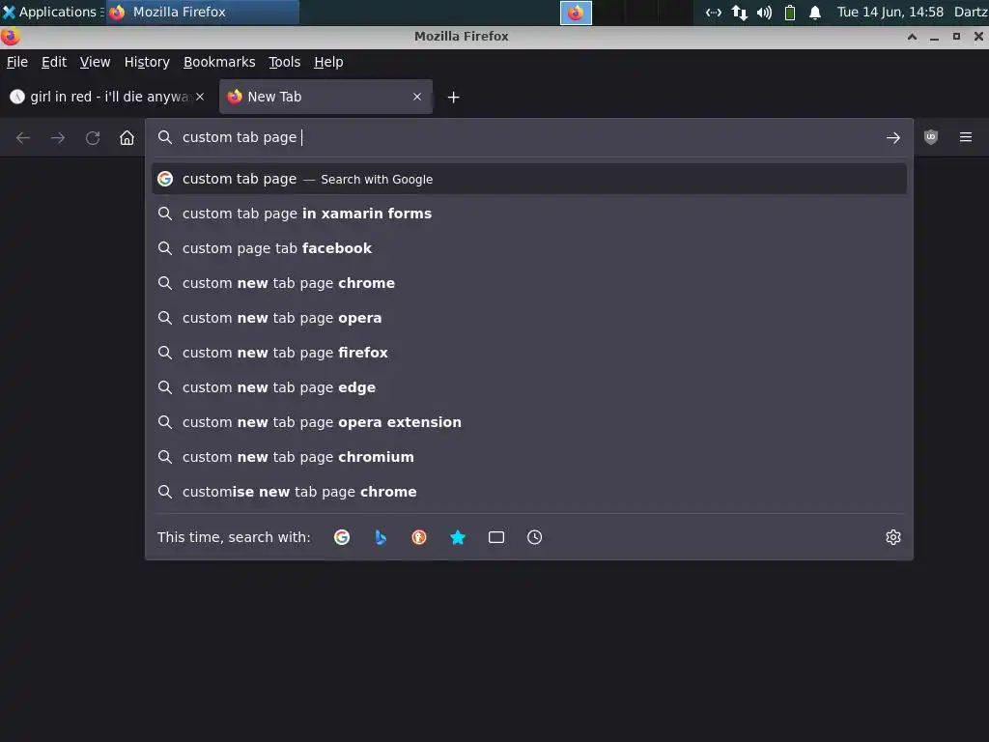989x742 pixels.
Task: Go back with the back arrow
Action: [x=23, y=137]
